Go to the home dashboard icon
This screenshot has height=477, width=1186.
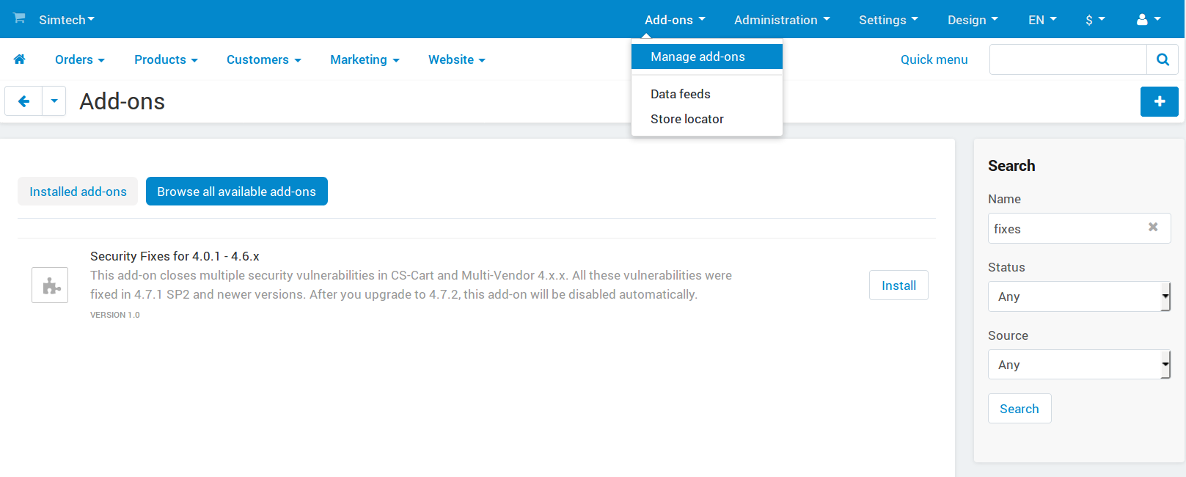click(x=20, y=59)
